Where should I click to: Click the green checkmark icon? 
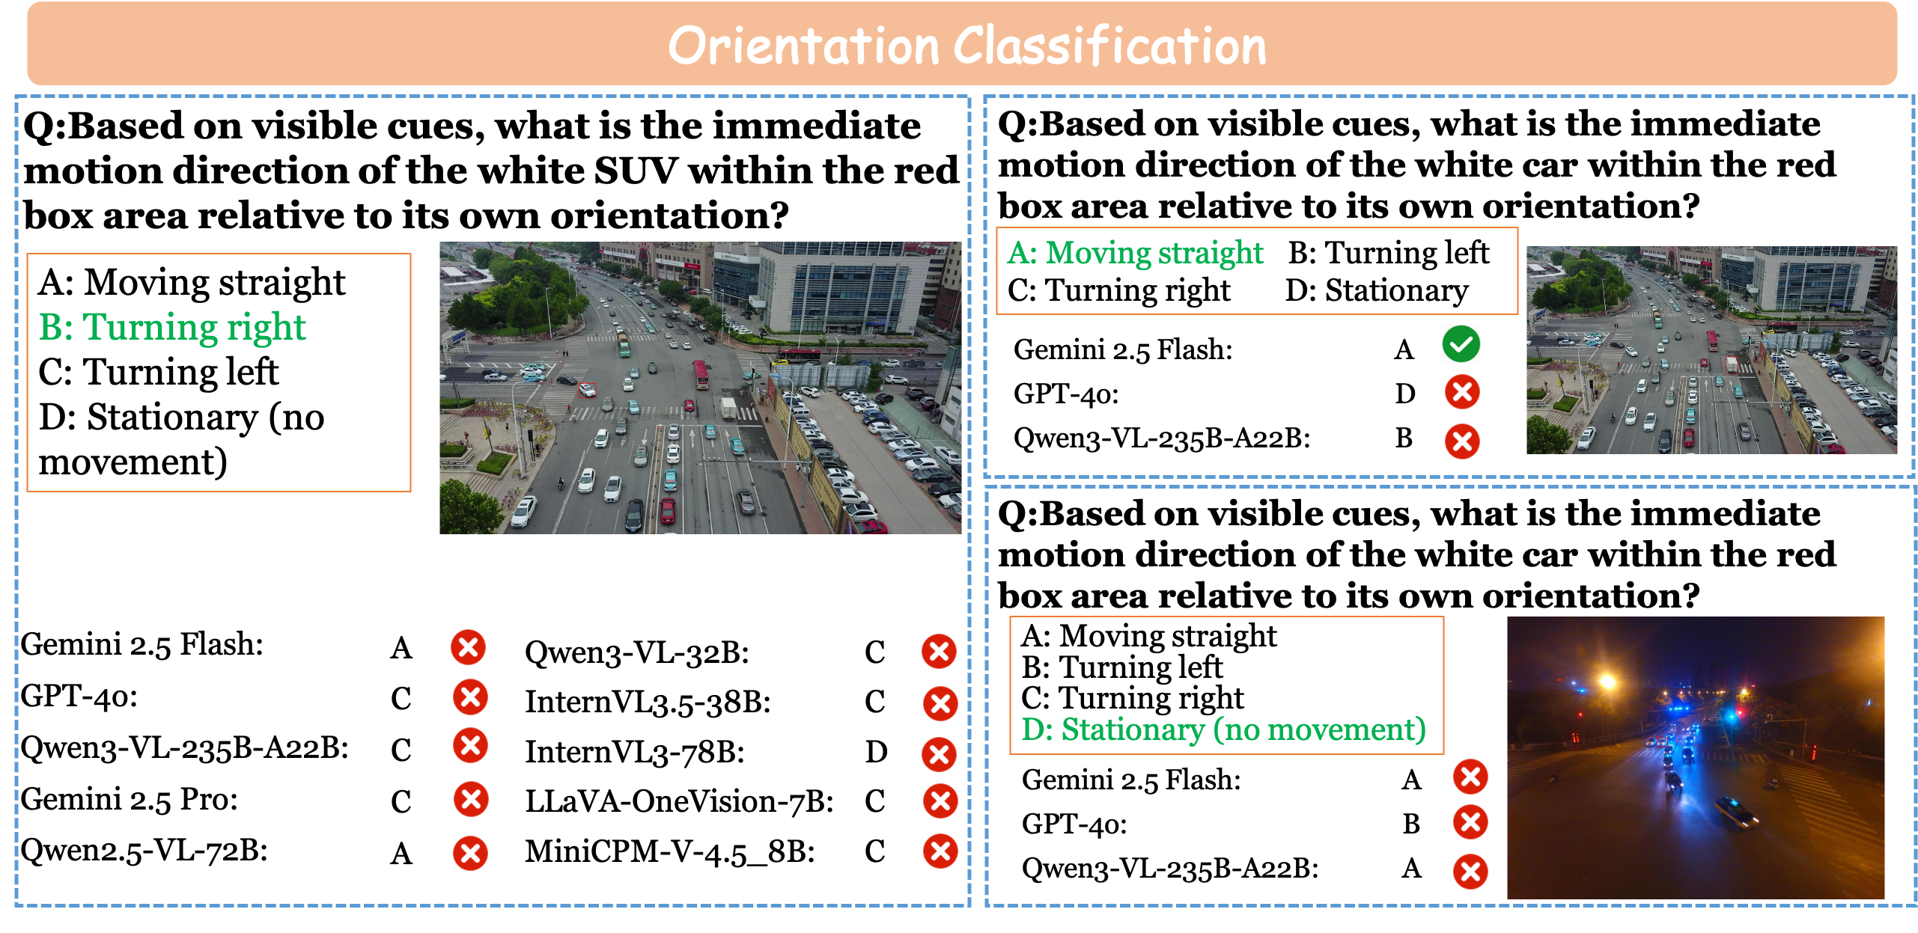coord(1461,344)
